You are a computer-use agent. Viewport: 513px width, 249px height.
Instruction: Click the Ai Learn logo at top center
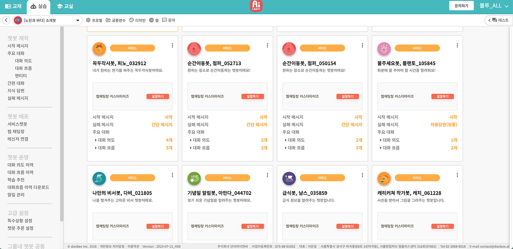[256, 6]
